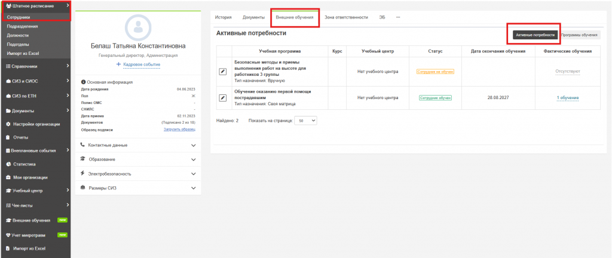Select the Активные потребности button
The image size is (612, 258).
(x=535, y=35)
